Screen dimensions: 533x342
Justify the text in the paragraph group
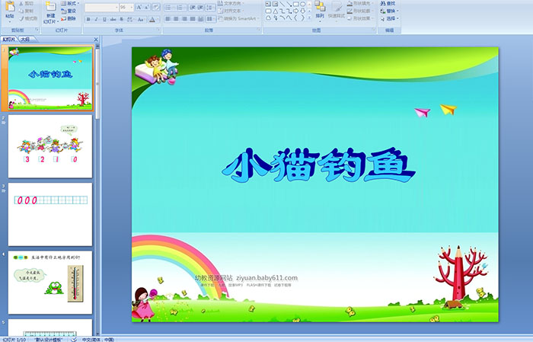pyautogui.click(x=193, y=19)
